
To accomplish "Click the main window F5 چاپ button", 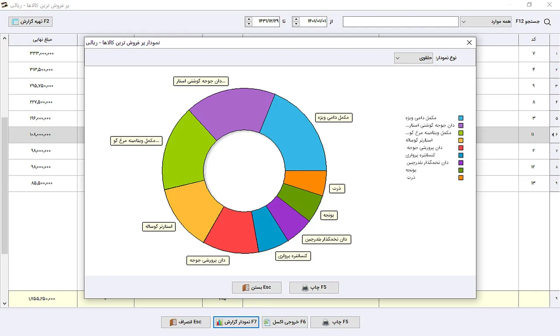I will point(335,322).
